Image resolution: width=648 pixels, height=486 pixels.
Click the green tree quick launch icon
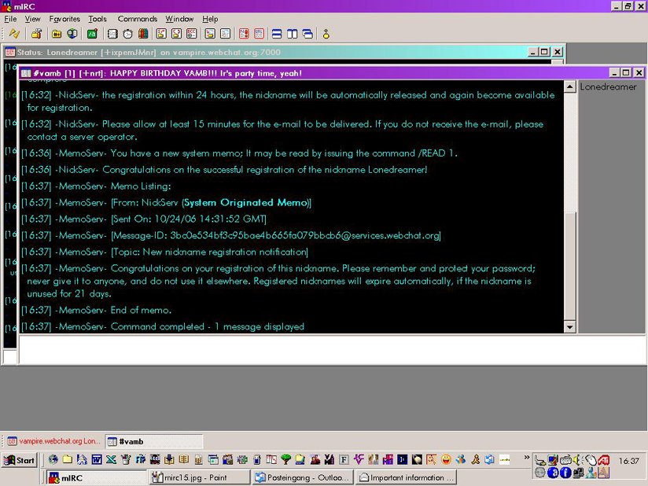[285, 459]
